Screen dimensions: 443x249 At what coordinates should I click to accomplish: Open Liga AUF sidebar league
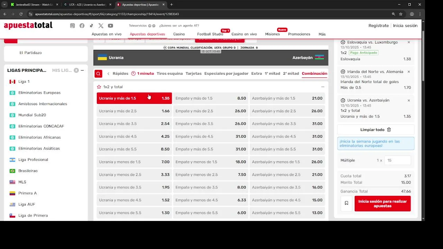(27, 204)
